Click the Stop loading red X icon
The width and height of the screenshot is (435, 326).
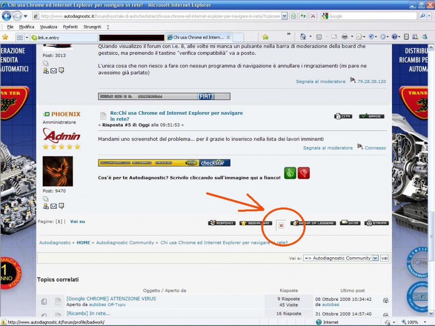tap(313, 16)
